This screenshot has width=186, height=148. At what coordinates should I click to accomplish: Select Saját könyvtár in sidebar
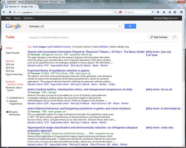(x=12, y=53)
